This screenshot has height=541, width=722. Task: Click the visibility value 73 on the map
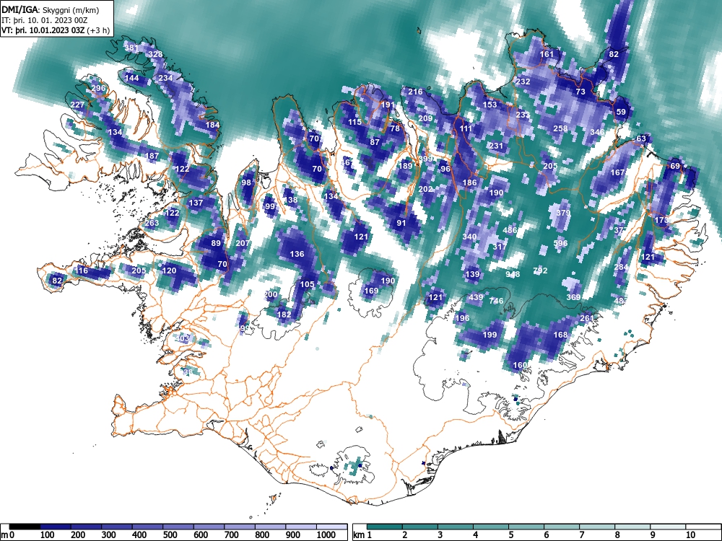click(x=580, y=92)
